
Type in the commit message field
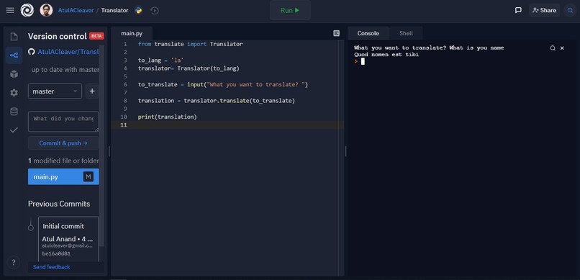tap(63, 122)
